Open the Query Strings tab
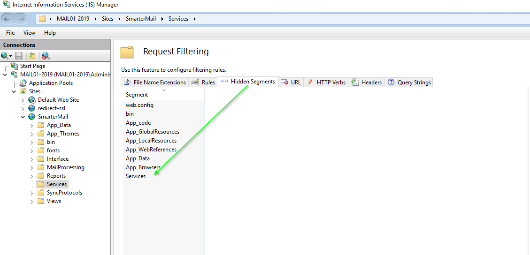530x255 pixels. coord(409,82)
